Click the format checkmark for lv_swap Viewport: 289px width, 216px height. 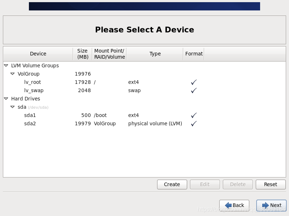(194, 90)
